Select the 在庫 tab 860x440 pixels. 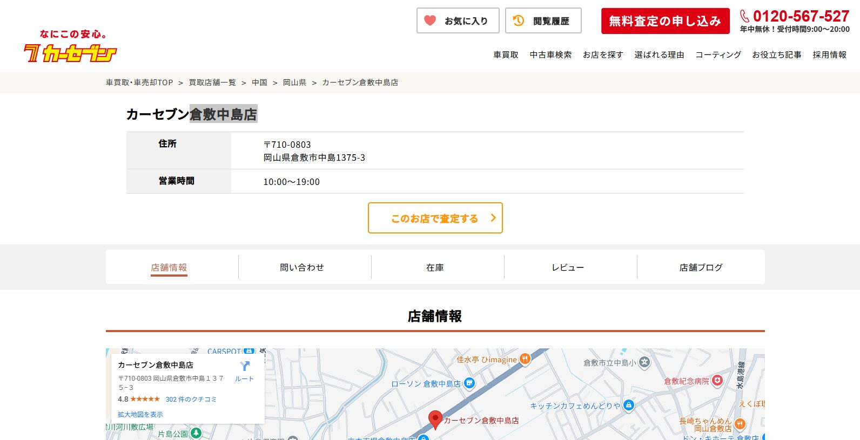click(435, 267)
